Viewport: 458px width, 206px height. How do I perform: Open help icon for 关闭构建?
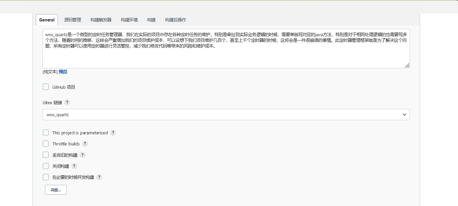[x=74, y=166]
